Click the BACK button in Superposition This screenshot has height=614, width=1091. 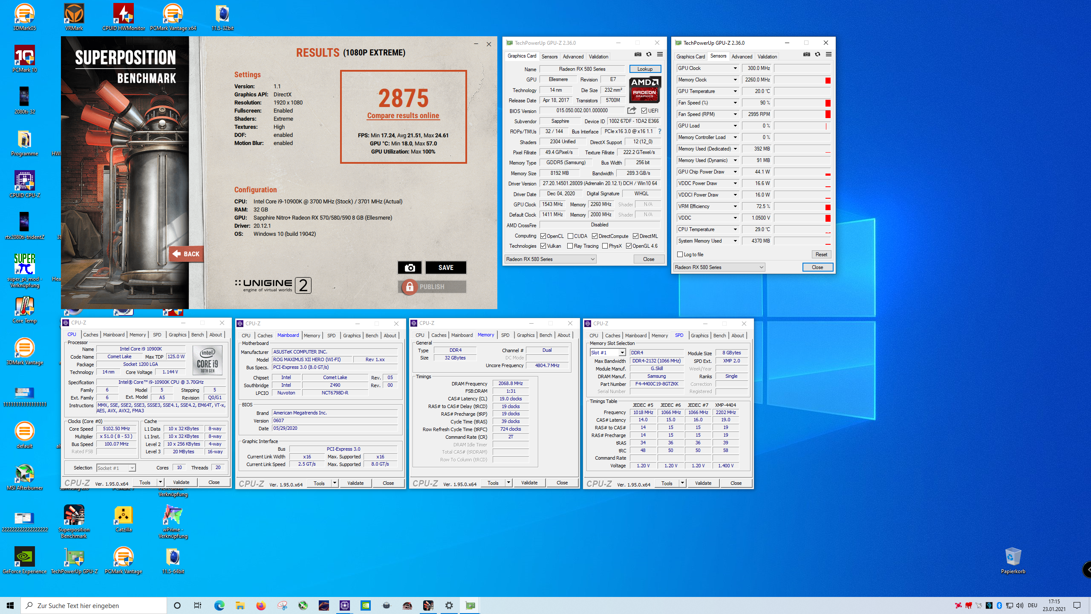coord(186,254)
